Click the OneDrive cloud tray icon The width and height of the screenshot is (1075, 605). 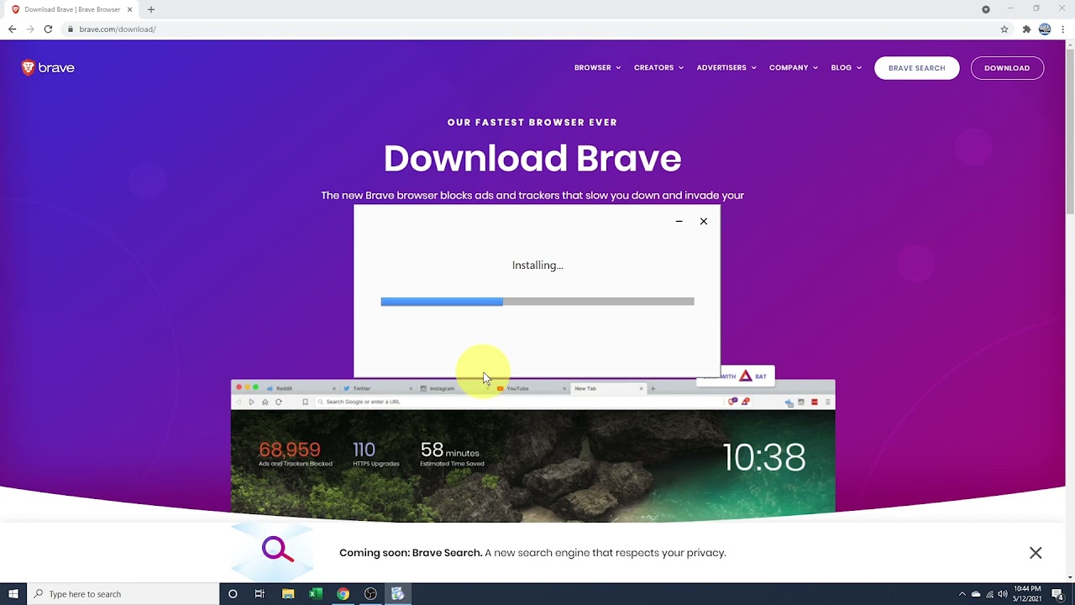[976, 594]
